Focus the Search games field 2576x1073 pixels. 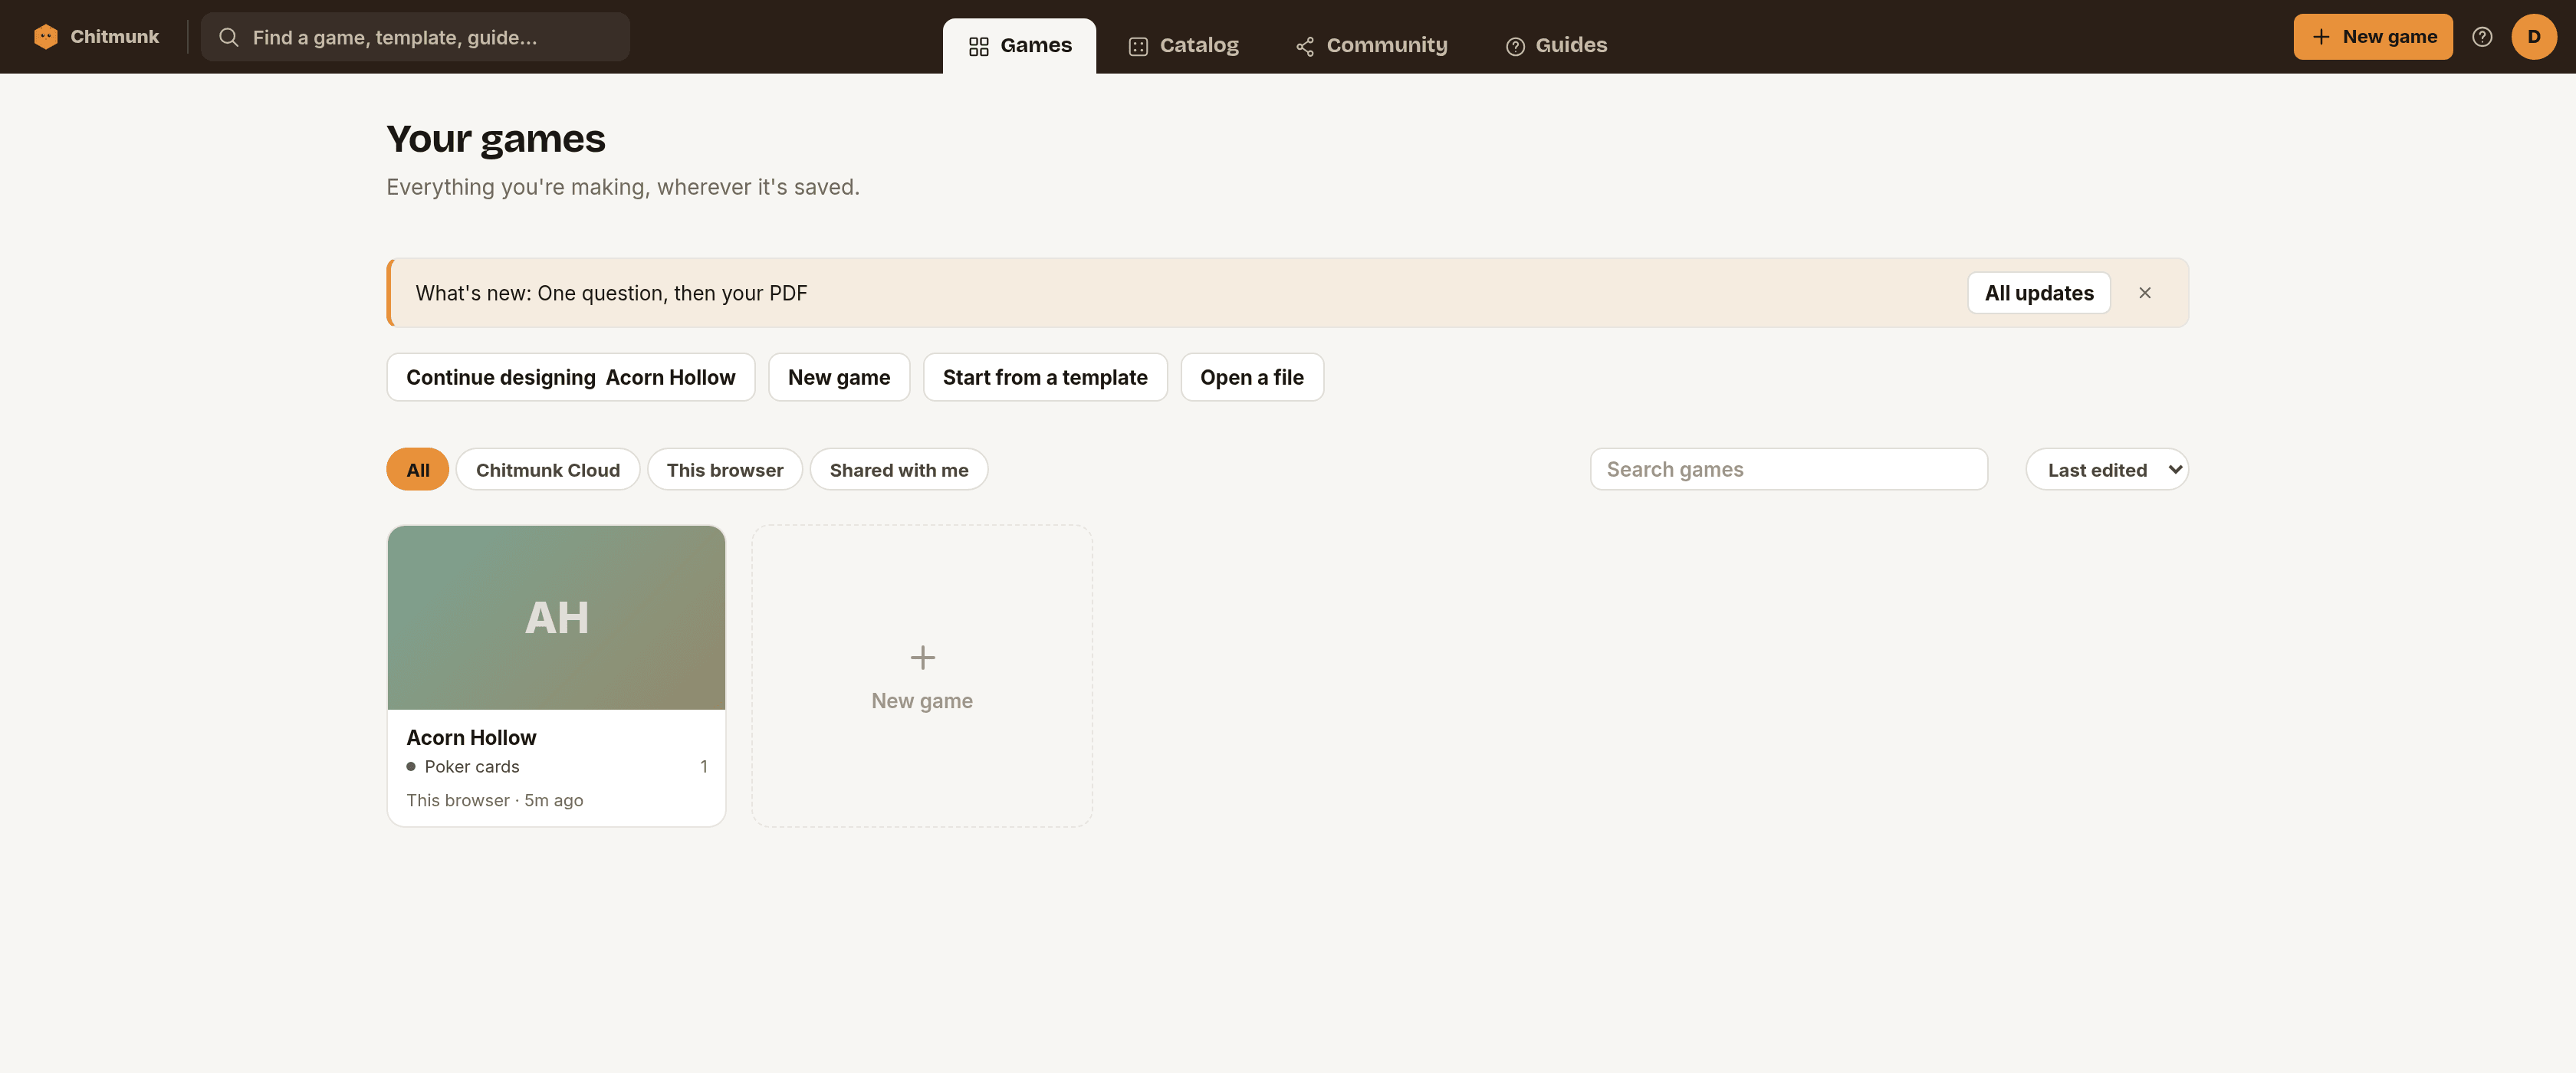(x=1788, y=469)
